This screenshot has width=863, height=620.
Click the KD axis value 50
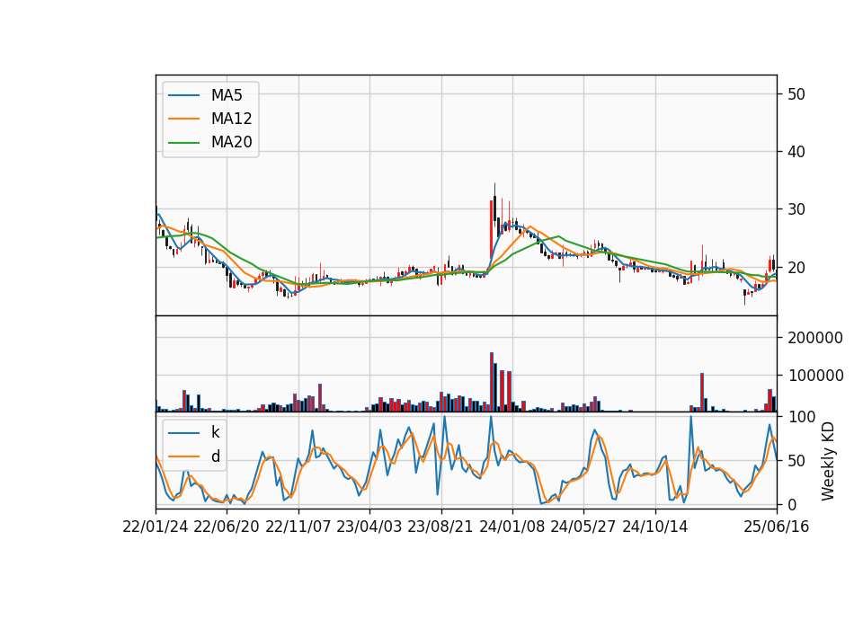[796, 460]
